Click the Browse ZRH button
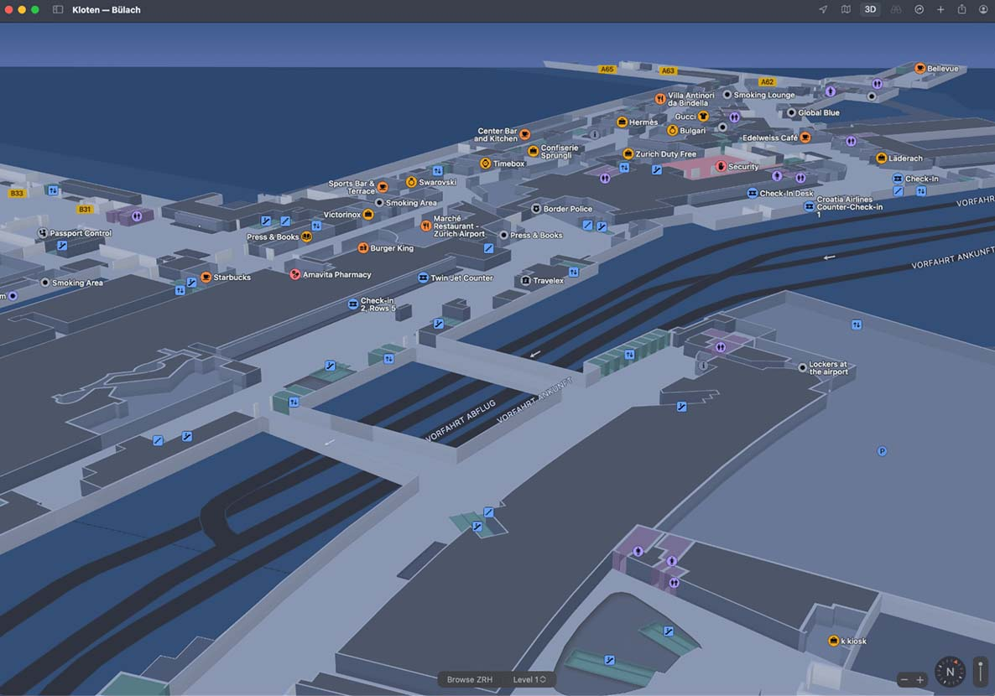 tap(470, 679)
